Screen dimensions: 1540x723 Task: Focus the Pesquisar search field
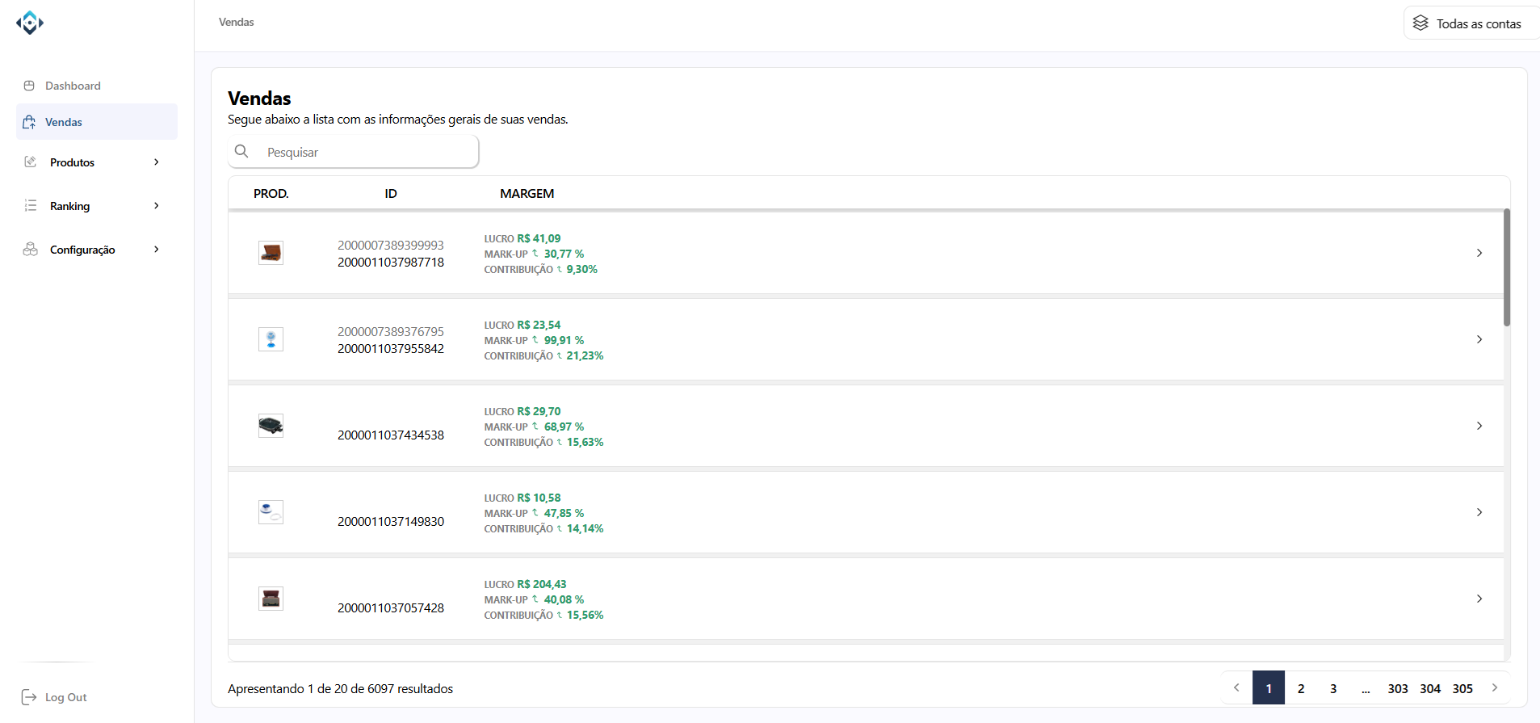367,152
